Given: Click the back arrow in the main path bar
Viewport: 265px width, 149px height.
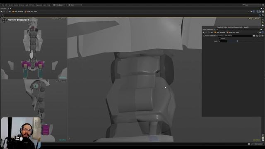Looking at the screenshot, I should 2,12.
